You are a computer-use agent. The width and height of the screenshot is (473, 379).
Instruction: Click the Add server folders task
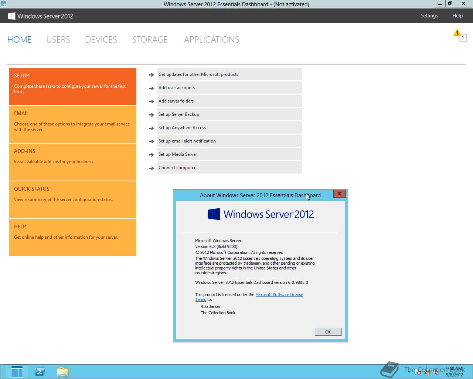229,101
